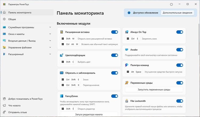This screenshot has width=200, height=117.
Task: Click the Win Shift M shortcut box
Action: point(68,39)
